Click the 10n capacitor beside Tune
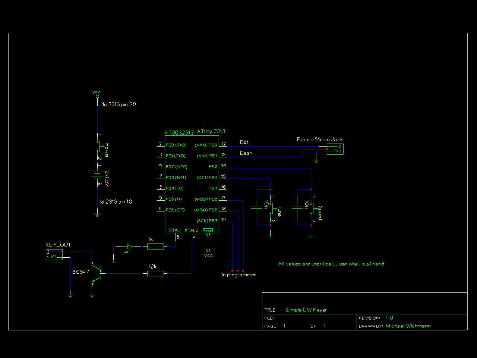The image size is (477, 358). click(257, 207)
